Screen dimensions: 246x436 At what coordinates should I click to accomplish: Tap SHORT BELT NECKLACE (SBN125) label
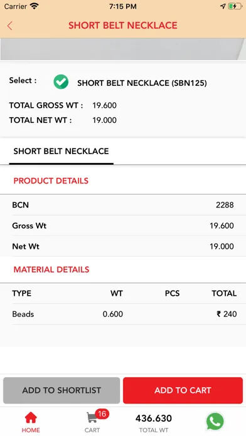coord(142,83)
